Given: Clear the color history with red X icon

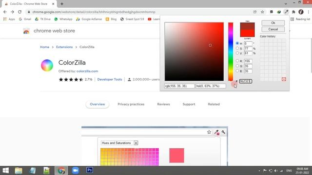Looking at the screenshot, I should click(284, 79).
